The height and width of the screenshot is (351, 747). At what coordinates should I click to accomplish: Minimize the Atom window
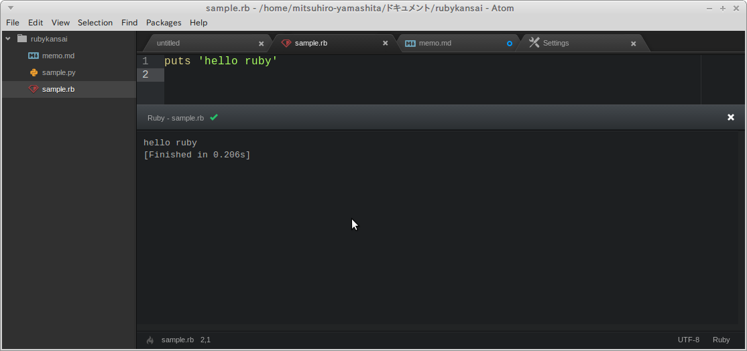pyautogui.click(x=709, y=9)
